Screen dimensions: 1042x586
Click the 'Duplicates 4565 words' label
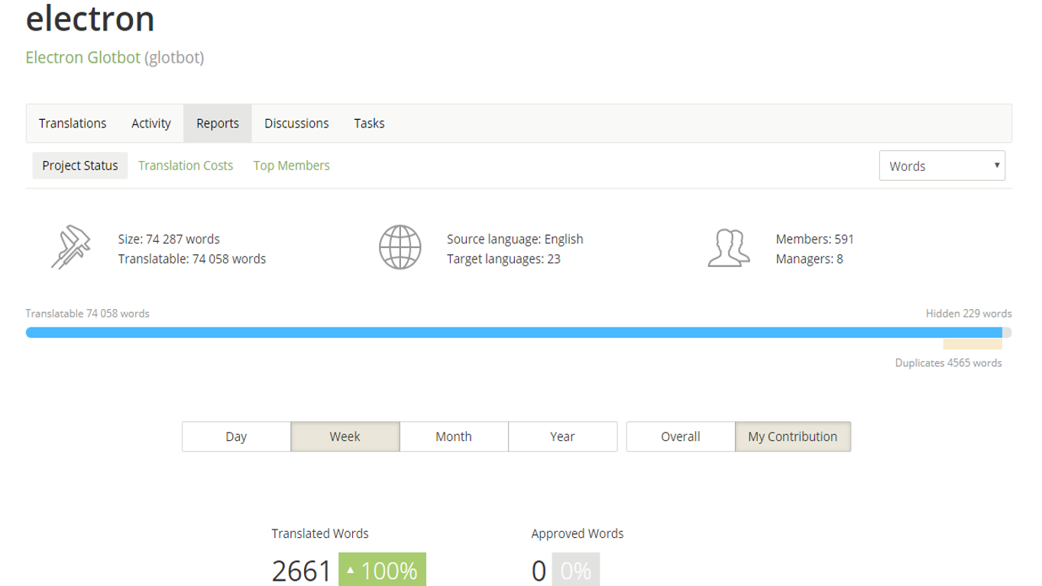[949, 363]
